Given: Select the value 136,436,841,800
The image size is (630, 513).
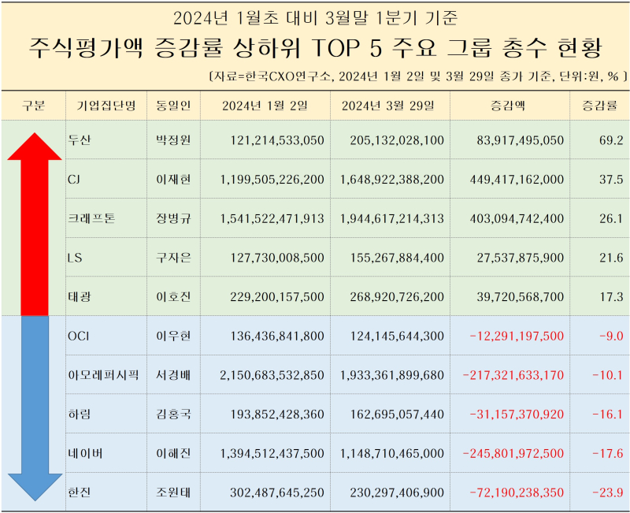Looking at the screenshot, I should 277,336.
